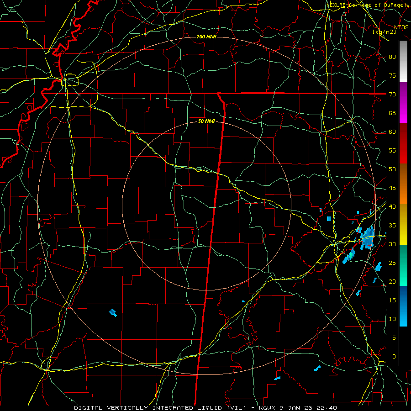This screenshot has width=411, height=411.
Task: Pick the 50 value on the VIL legend
Action: pyautogui.click(x=392, y=169)
